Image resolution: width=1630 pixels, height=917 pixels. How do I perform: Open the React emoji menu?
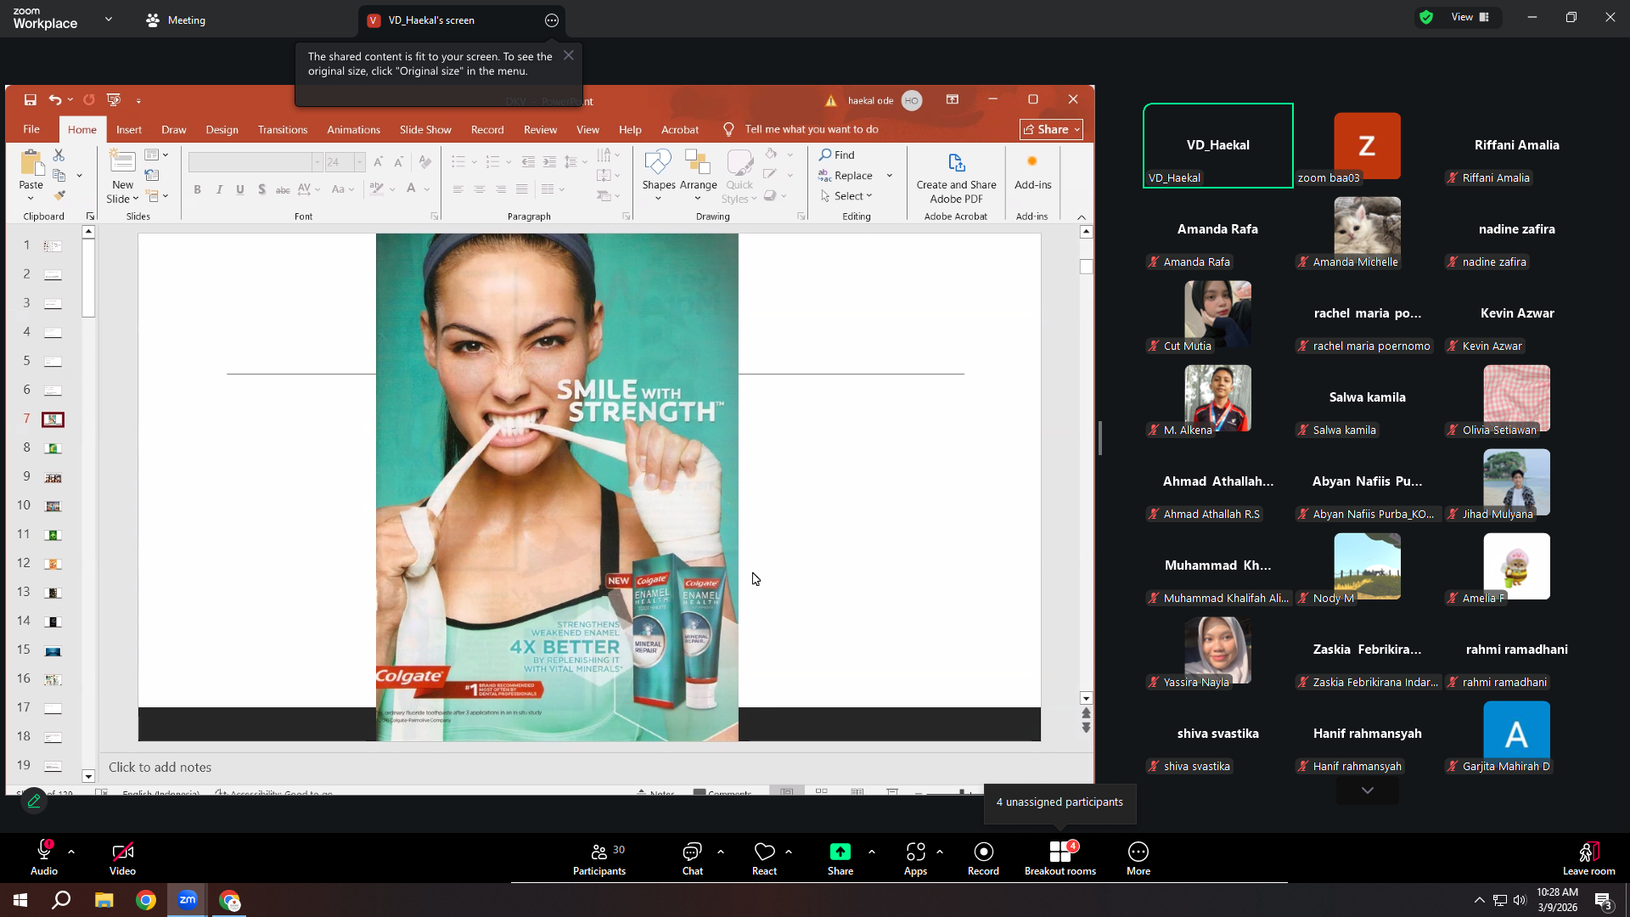764,858
